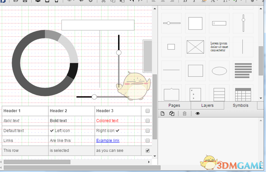Choose the text input field symbol

(x=219, y=23)
